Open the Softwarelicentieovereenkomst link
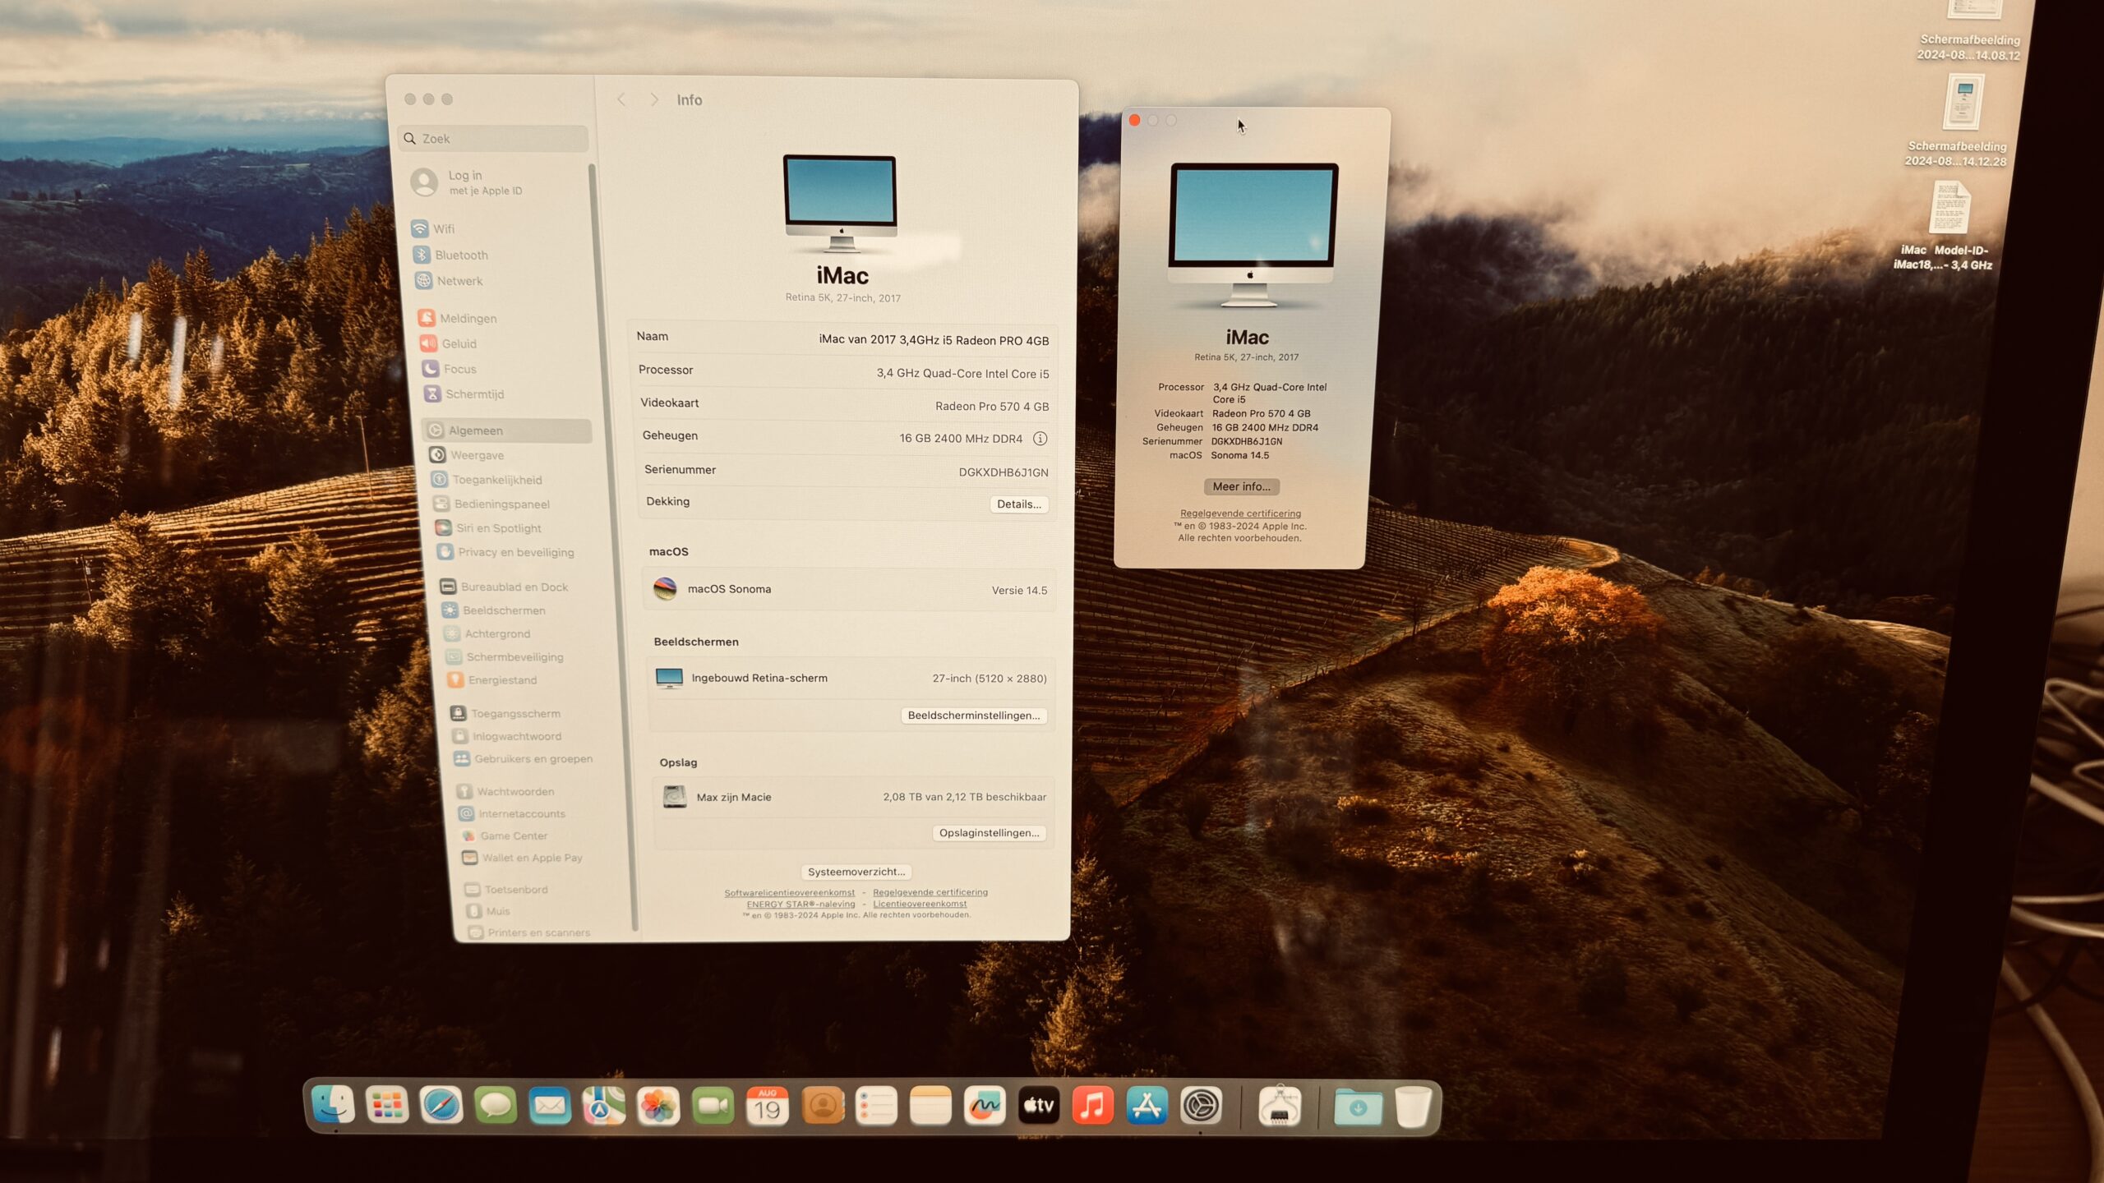The height and width of the screenshot is (1183, 2104). 790,893
